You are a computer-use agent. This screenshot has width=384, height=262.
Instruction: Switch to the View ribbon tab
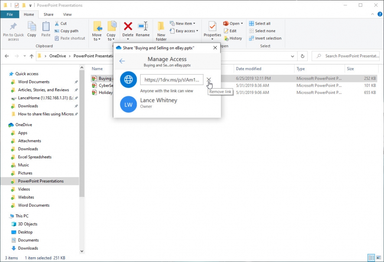pyautogui.click(x=67, y=14)
